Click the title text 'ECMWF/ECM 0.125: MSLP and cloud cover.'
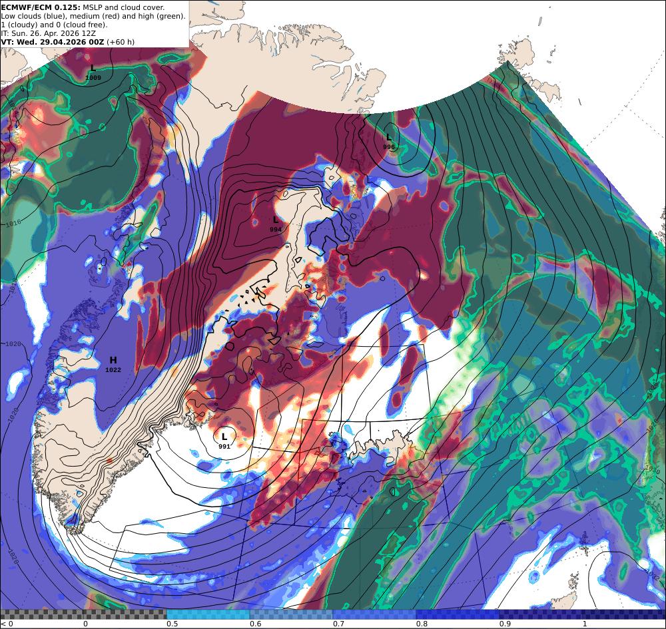The width and height of the screenshot is (666, 629). [x=83, y=7]
